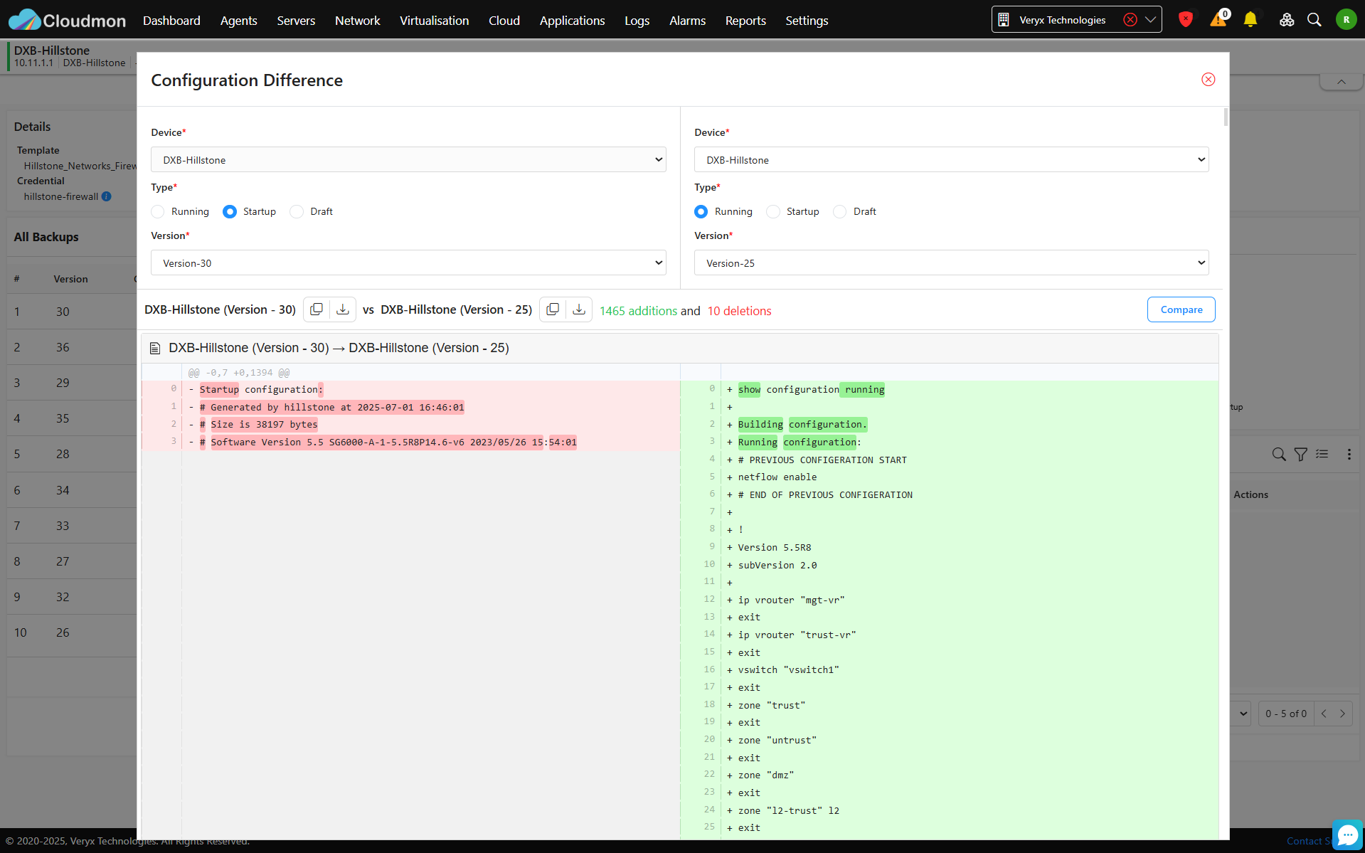Copy the Version - 30 configuration
The image size is (1365, 853).
point(317,309)
